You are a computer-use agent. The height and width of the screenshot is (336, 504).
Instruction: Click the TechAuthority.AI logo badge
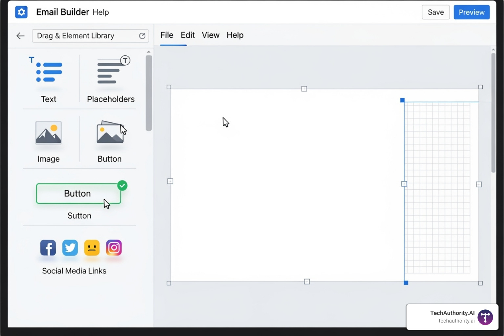click(x=485, y=317)
